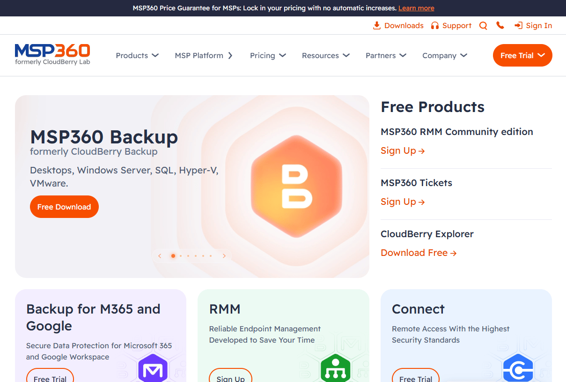Start Free Trial for M365 and Google backup
This screenshot has width=566, height=382.
[x=50, y=375]
